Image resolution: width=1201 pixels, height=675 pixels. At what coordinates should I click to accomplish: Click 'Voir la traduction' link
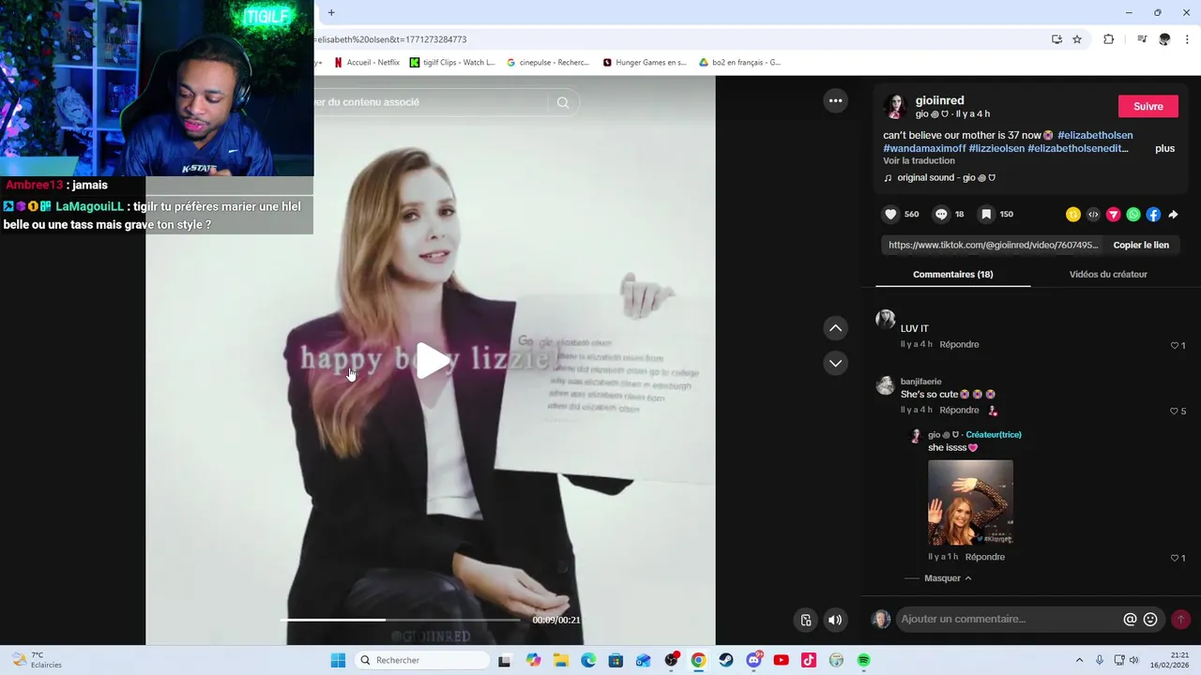919,160
